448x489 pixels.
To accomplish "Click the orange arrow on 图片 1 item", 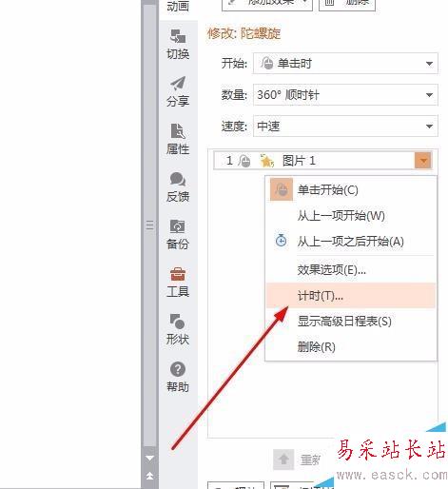I will pyautogui.click(x=423, y=161).
